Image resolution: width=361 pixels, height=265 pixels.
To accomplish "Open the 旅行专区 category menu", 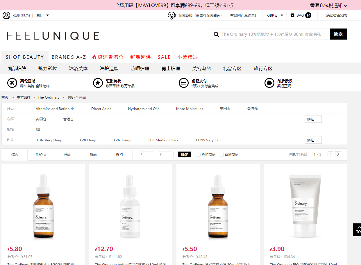I will [263, 69].
